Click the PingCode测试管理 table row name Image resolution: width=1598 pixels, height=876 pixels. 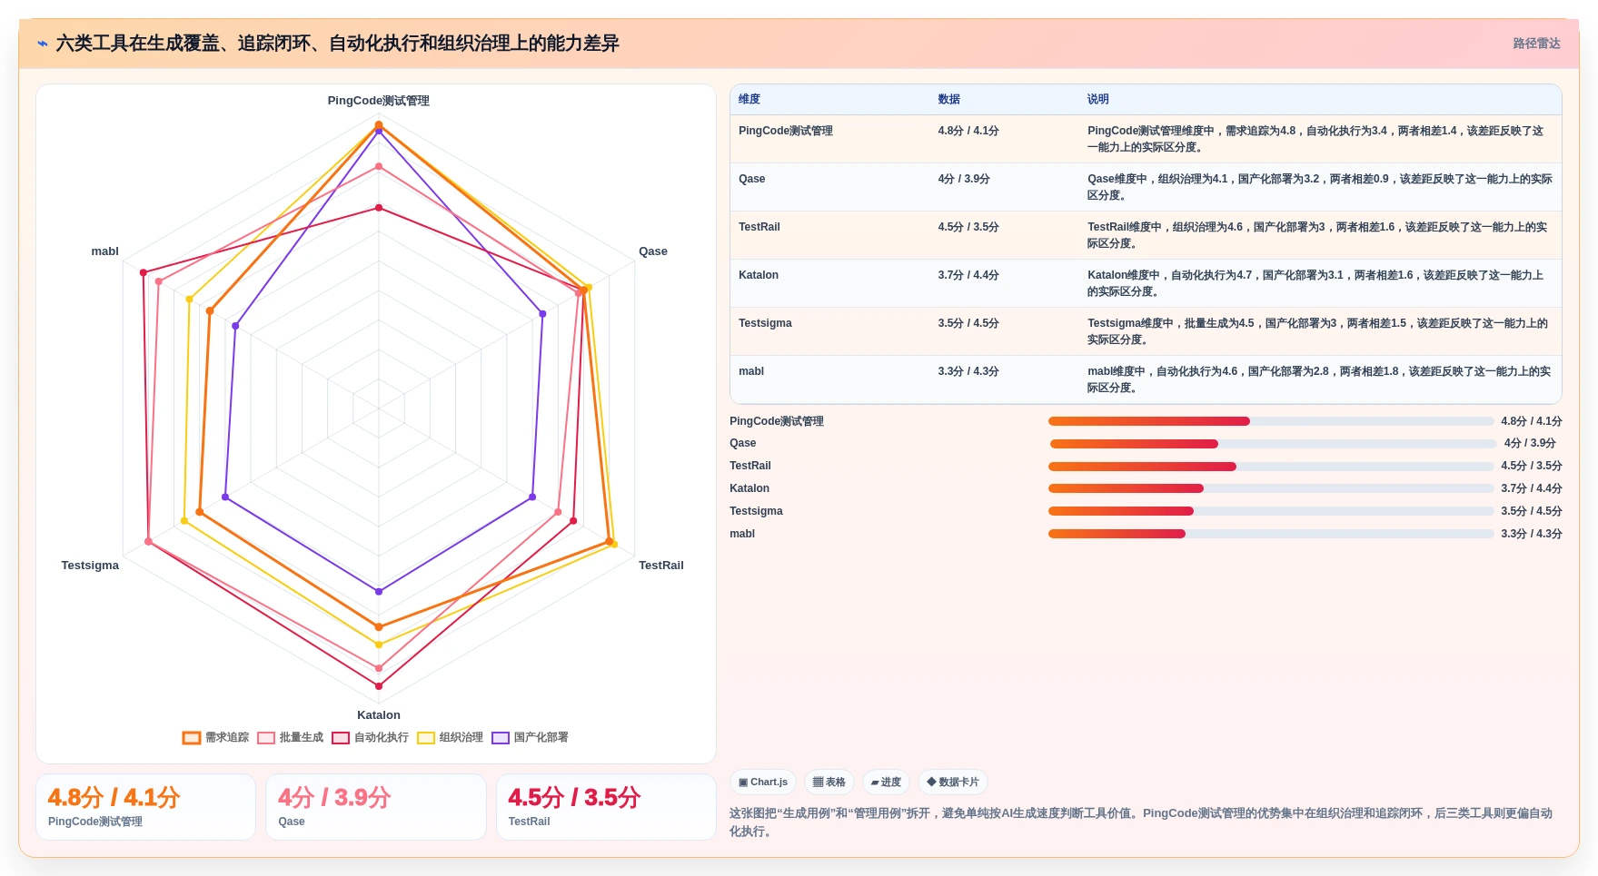[x=786, y=131]
